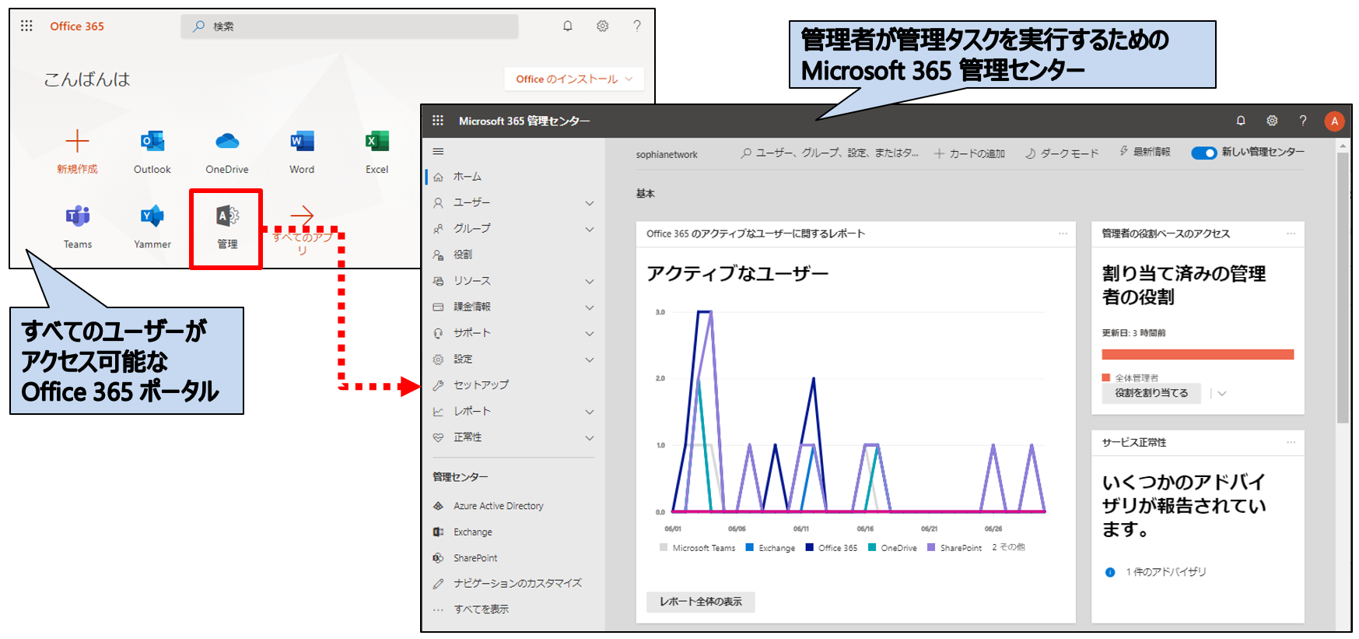
Task: Open help question mark in Office 365 portal
Action: click(637, 26)
